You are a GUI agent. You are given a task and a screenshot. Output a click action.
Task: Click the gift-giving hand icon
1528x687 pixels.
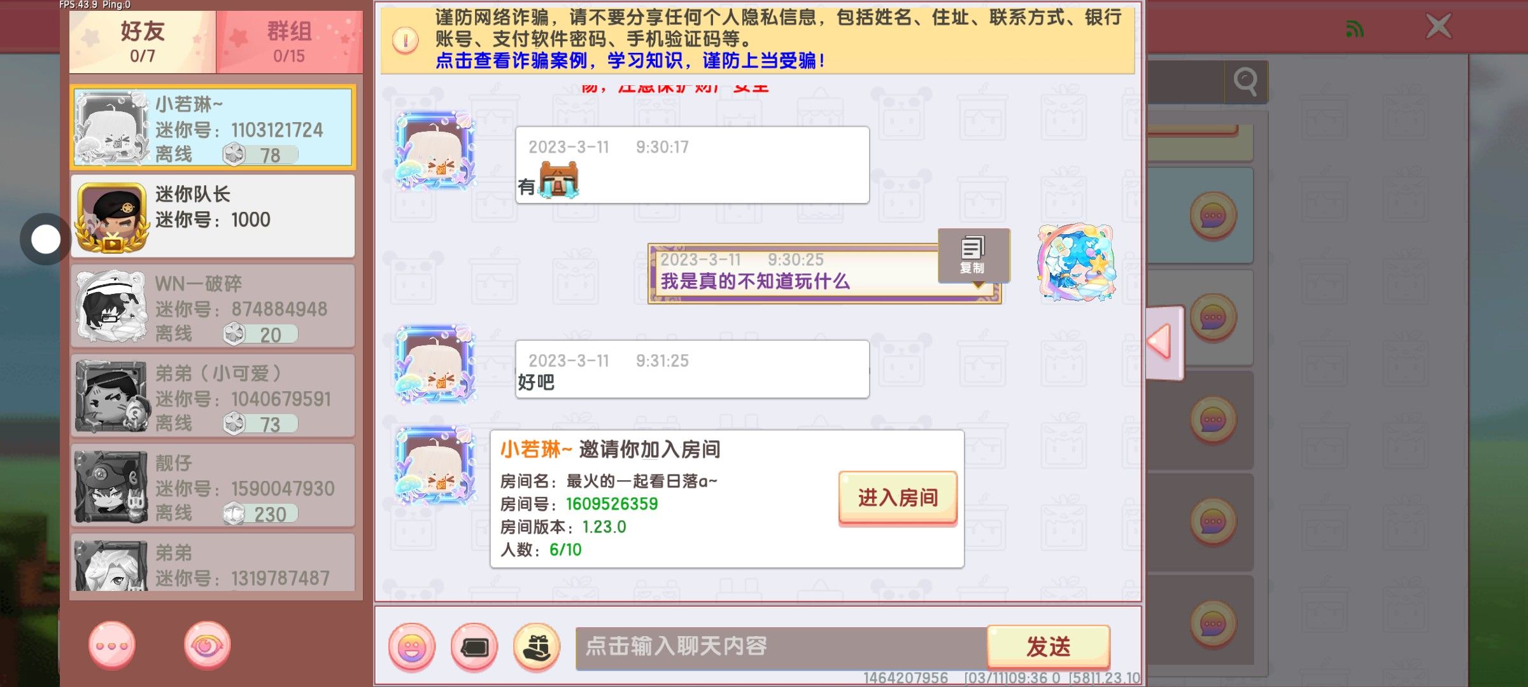[537, 648]
